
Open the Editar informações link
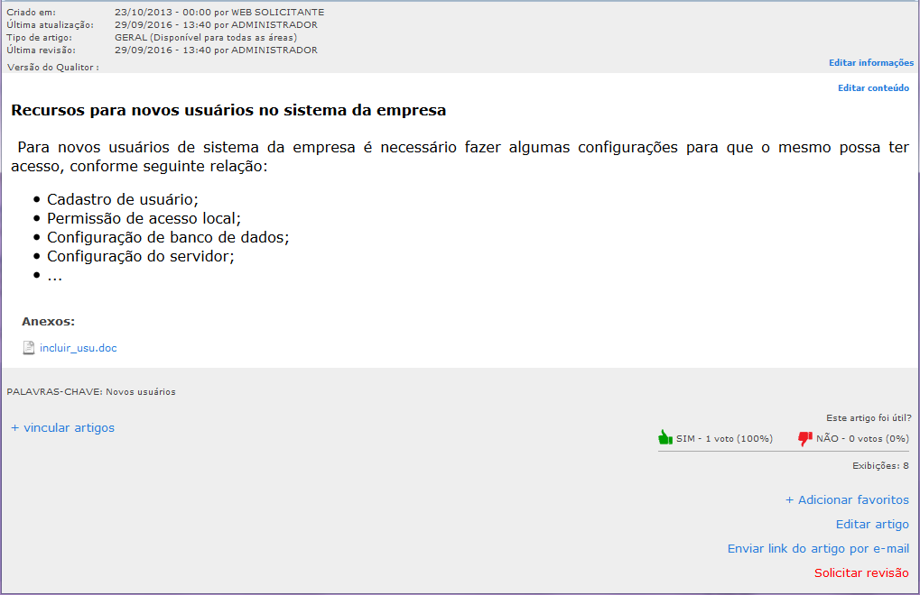[870, 63]
